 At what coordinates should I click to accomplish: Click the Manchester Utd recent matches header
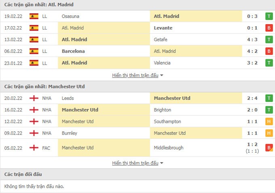(44, 87)
